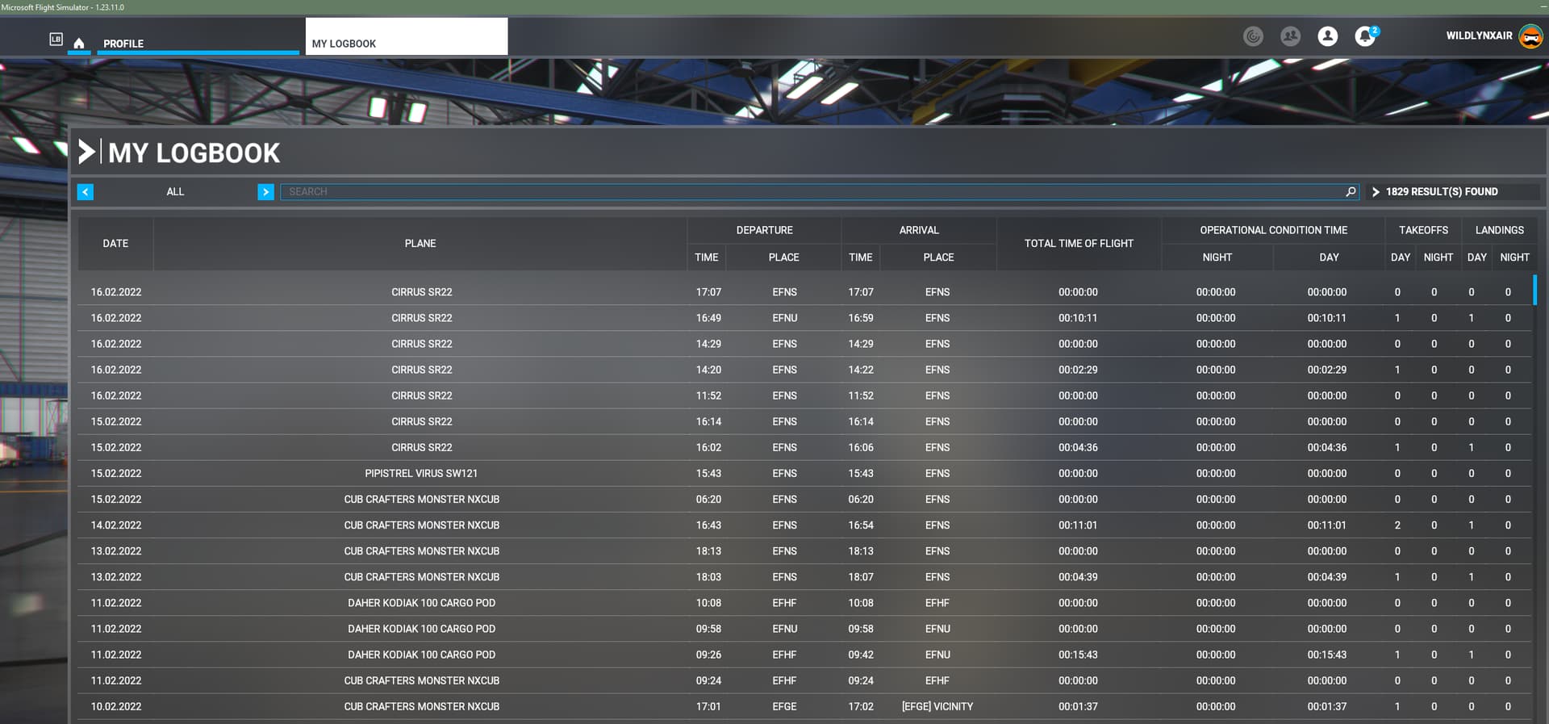Open the 14.02.2022 Cub Crafters flight row
Image resolution: width=1549 pixels, height=724 pixels.
421,525
